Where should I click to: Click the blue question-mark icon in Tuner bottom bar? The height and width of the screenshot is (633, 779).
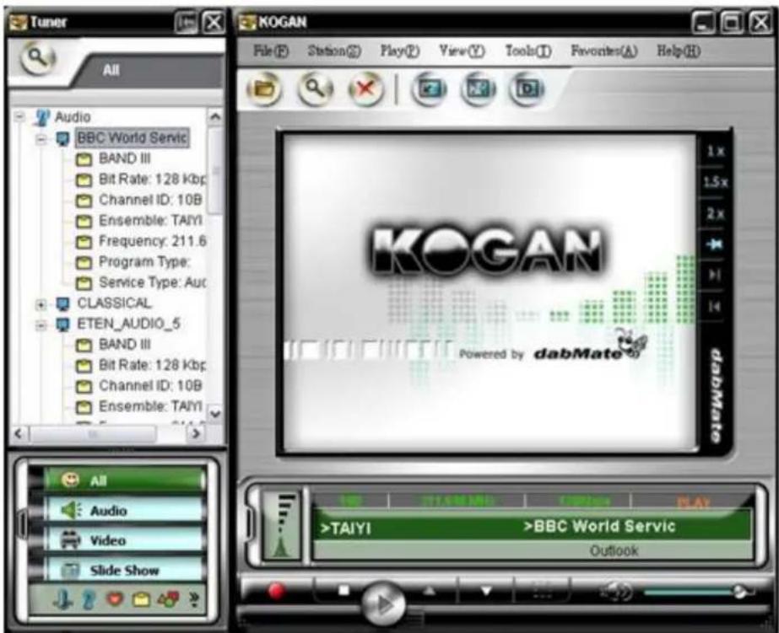point(89,598)
